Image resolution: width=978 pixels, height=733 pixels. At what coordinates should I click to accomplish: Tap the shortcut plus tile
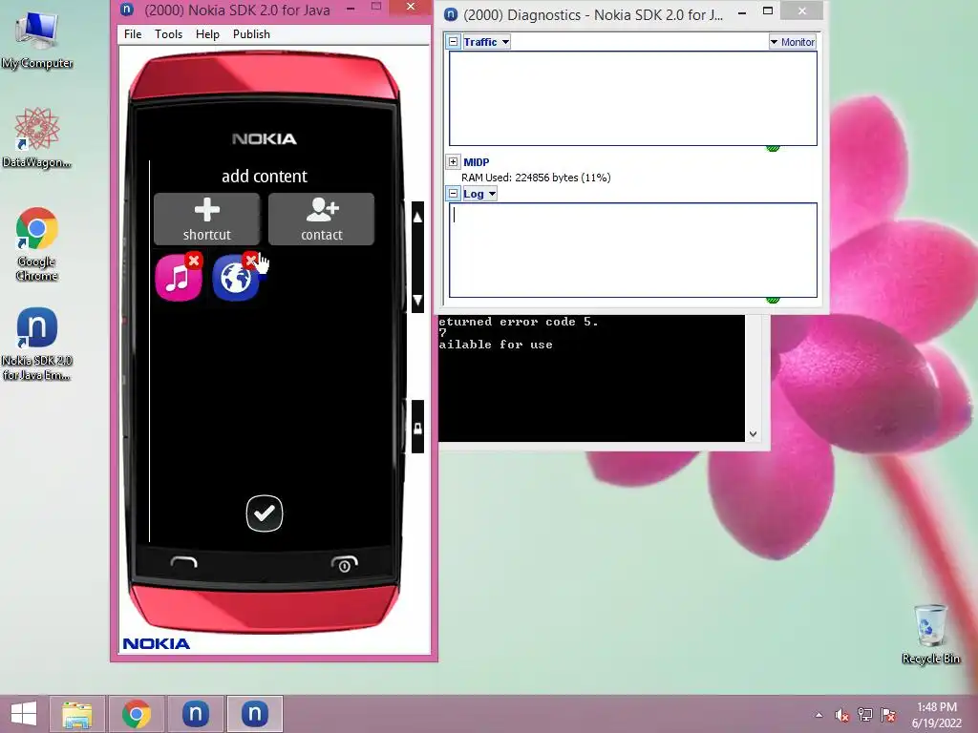coord(206,219)
